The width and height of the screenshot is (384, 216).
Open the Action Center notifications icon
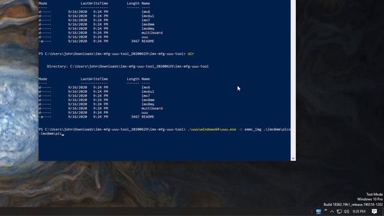(374, 211)
